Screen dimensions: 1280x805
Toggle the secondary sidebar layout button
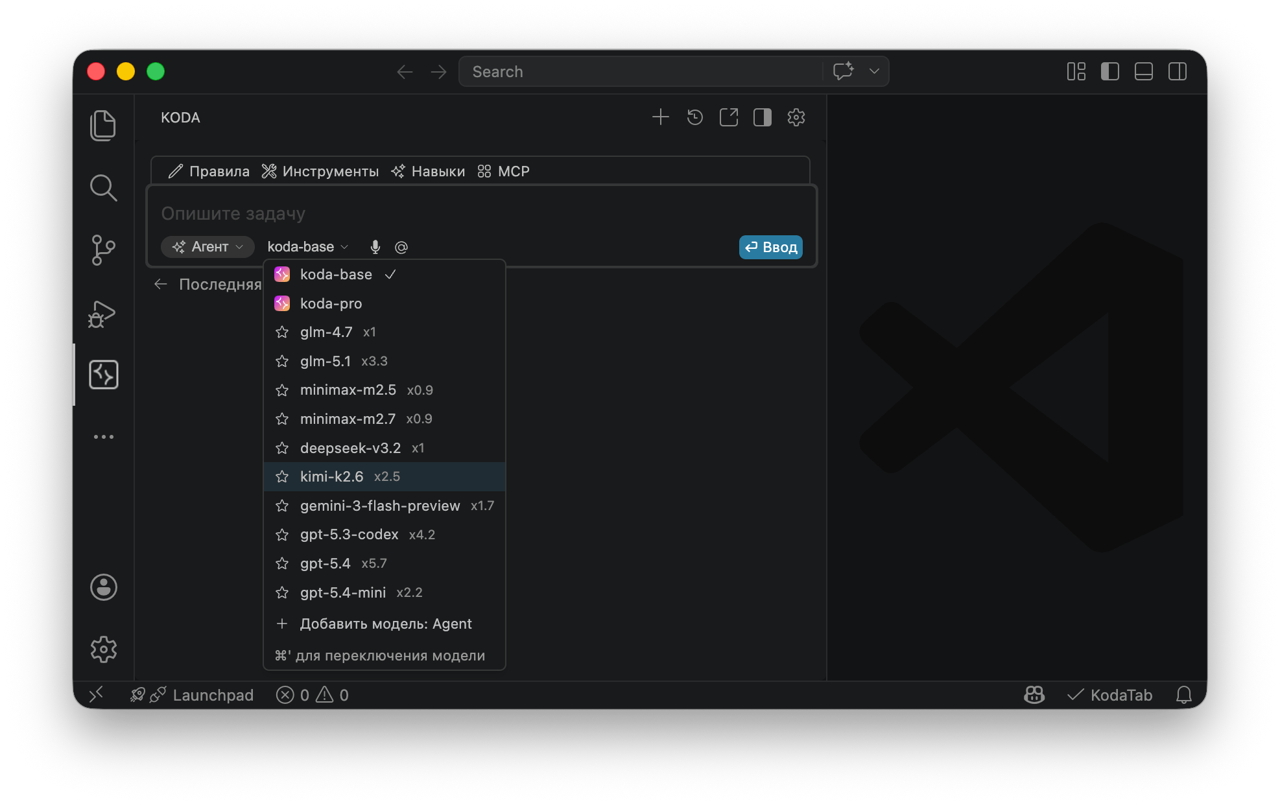pos(1177,71)
